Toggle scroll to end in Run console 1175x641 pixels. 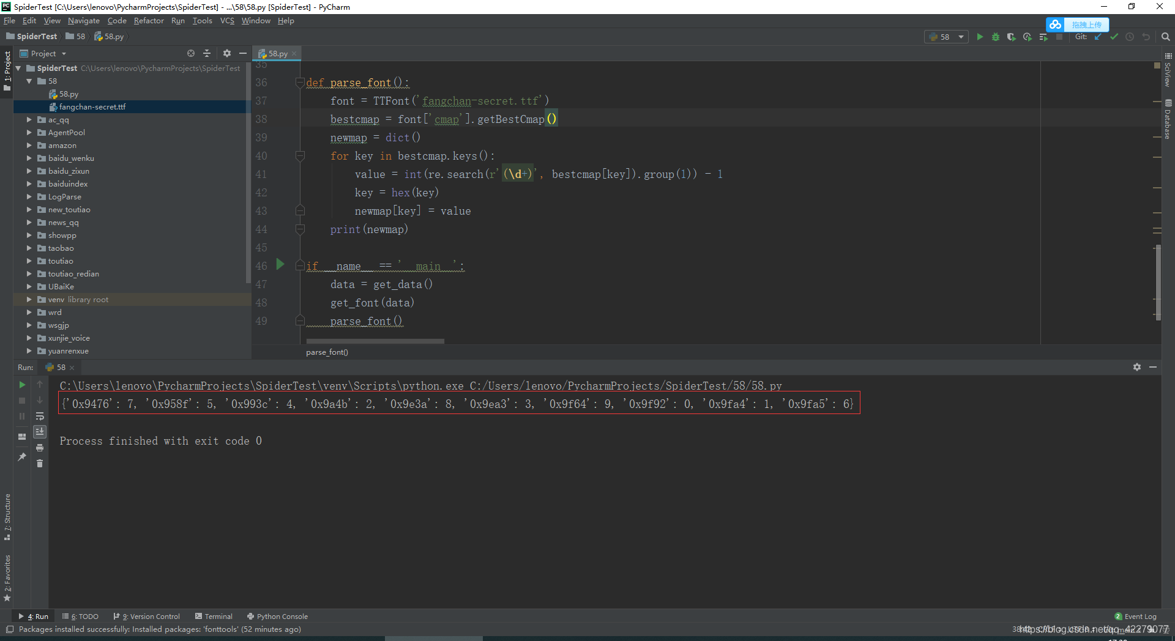[40, 432]
